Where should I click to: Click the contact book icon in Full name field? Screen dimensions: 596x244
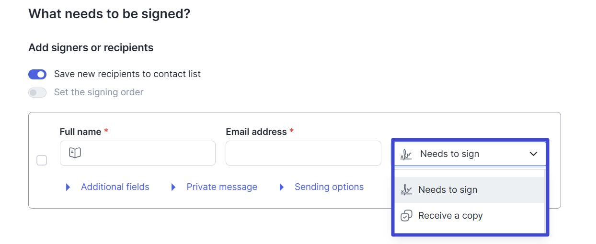click(75, 153)
